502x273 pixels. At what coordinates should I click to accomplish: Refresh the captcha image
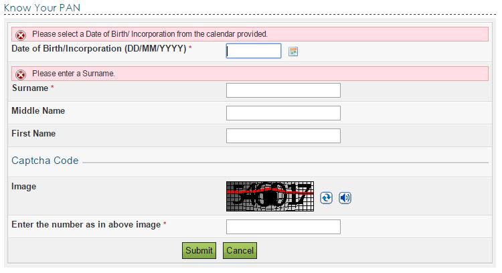click(x=326, y=198)
